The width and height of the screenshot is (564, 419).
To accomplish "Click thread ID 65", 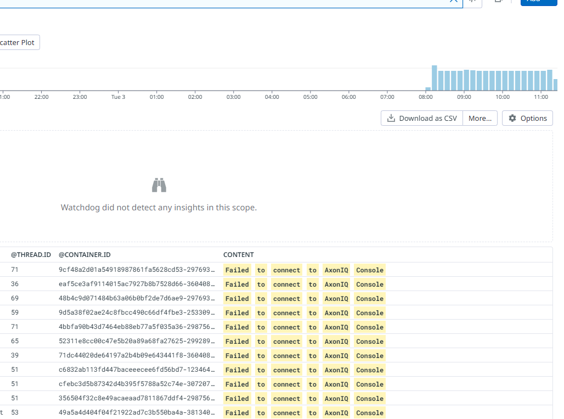I will [x=15, y=341].
